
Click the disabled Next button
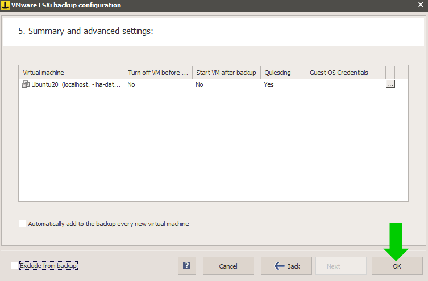(341, 266)
